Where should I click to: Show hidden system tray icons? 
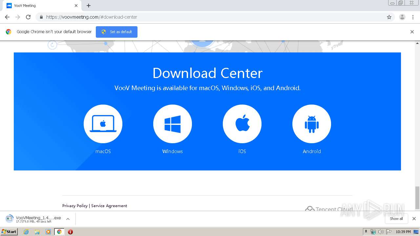click(x=366, y=232)
